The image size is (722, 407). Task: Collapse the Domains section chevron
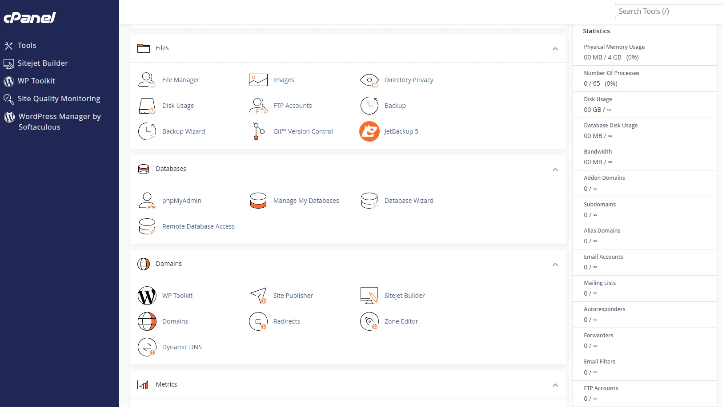coord(555,265)
